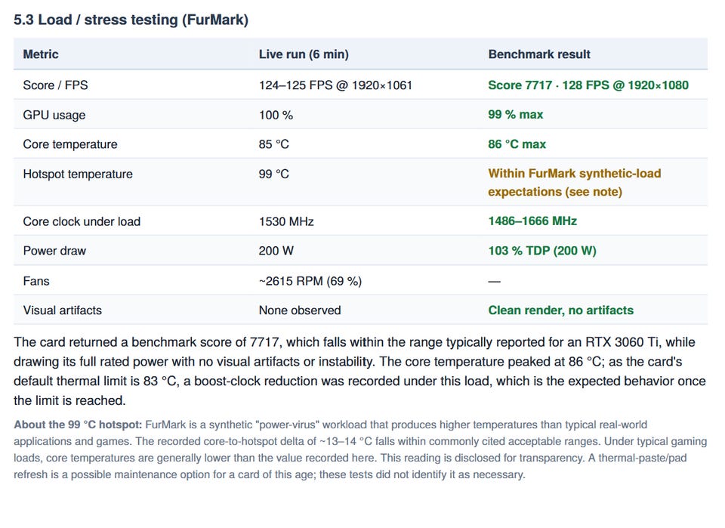Click the 'Metric' column header
Image resolution: width=725 pixels, height=528 pixels.
(41, 54)
